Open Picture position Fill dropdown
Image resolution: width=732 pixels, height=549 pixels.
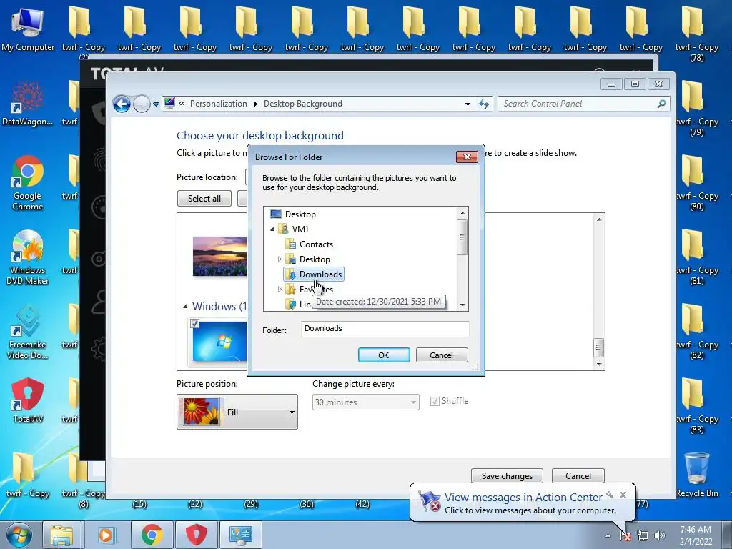pyautogui.click(x=237, y=412)
